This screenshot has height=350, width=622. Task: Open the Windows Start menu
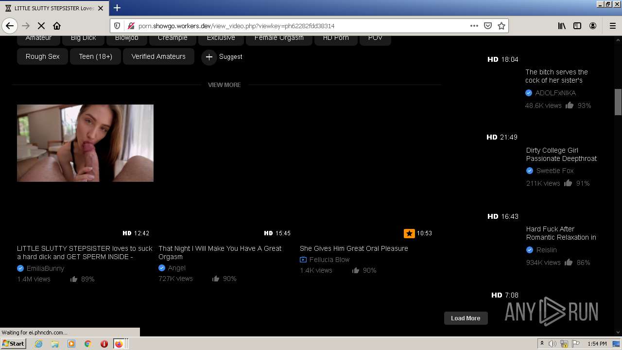coord(14,344)
